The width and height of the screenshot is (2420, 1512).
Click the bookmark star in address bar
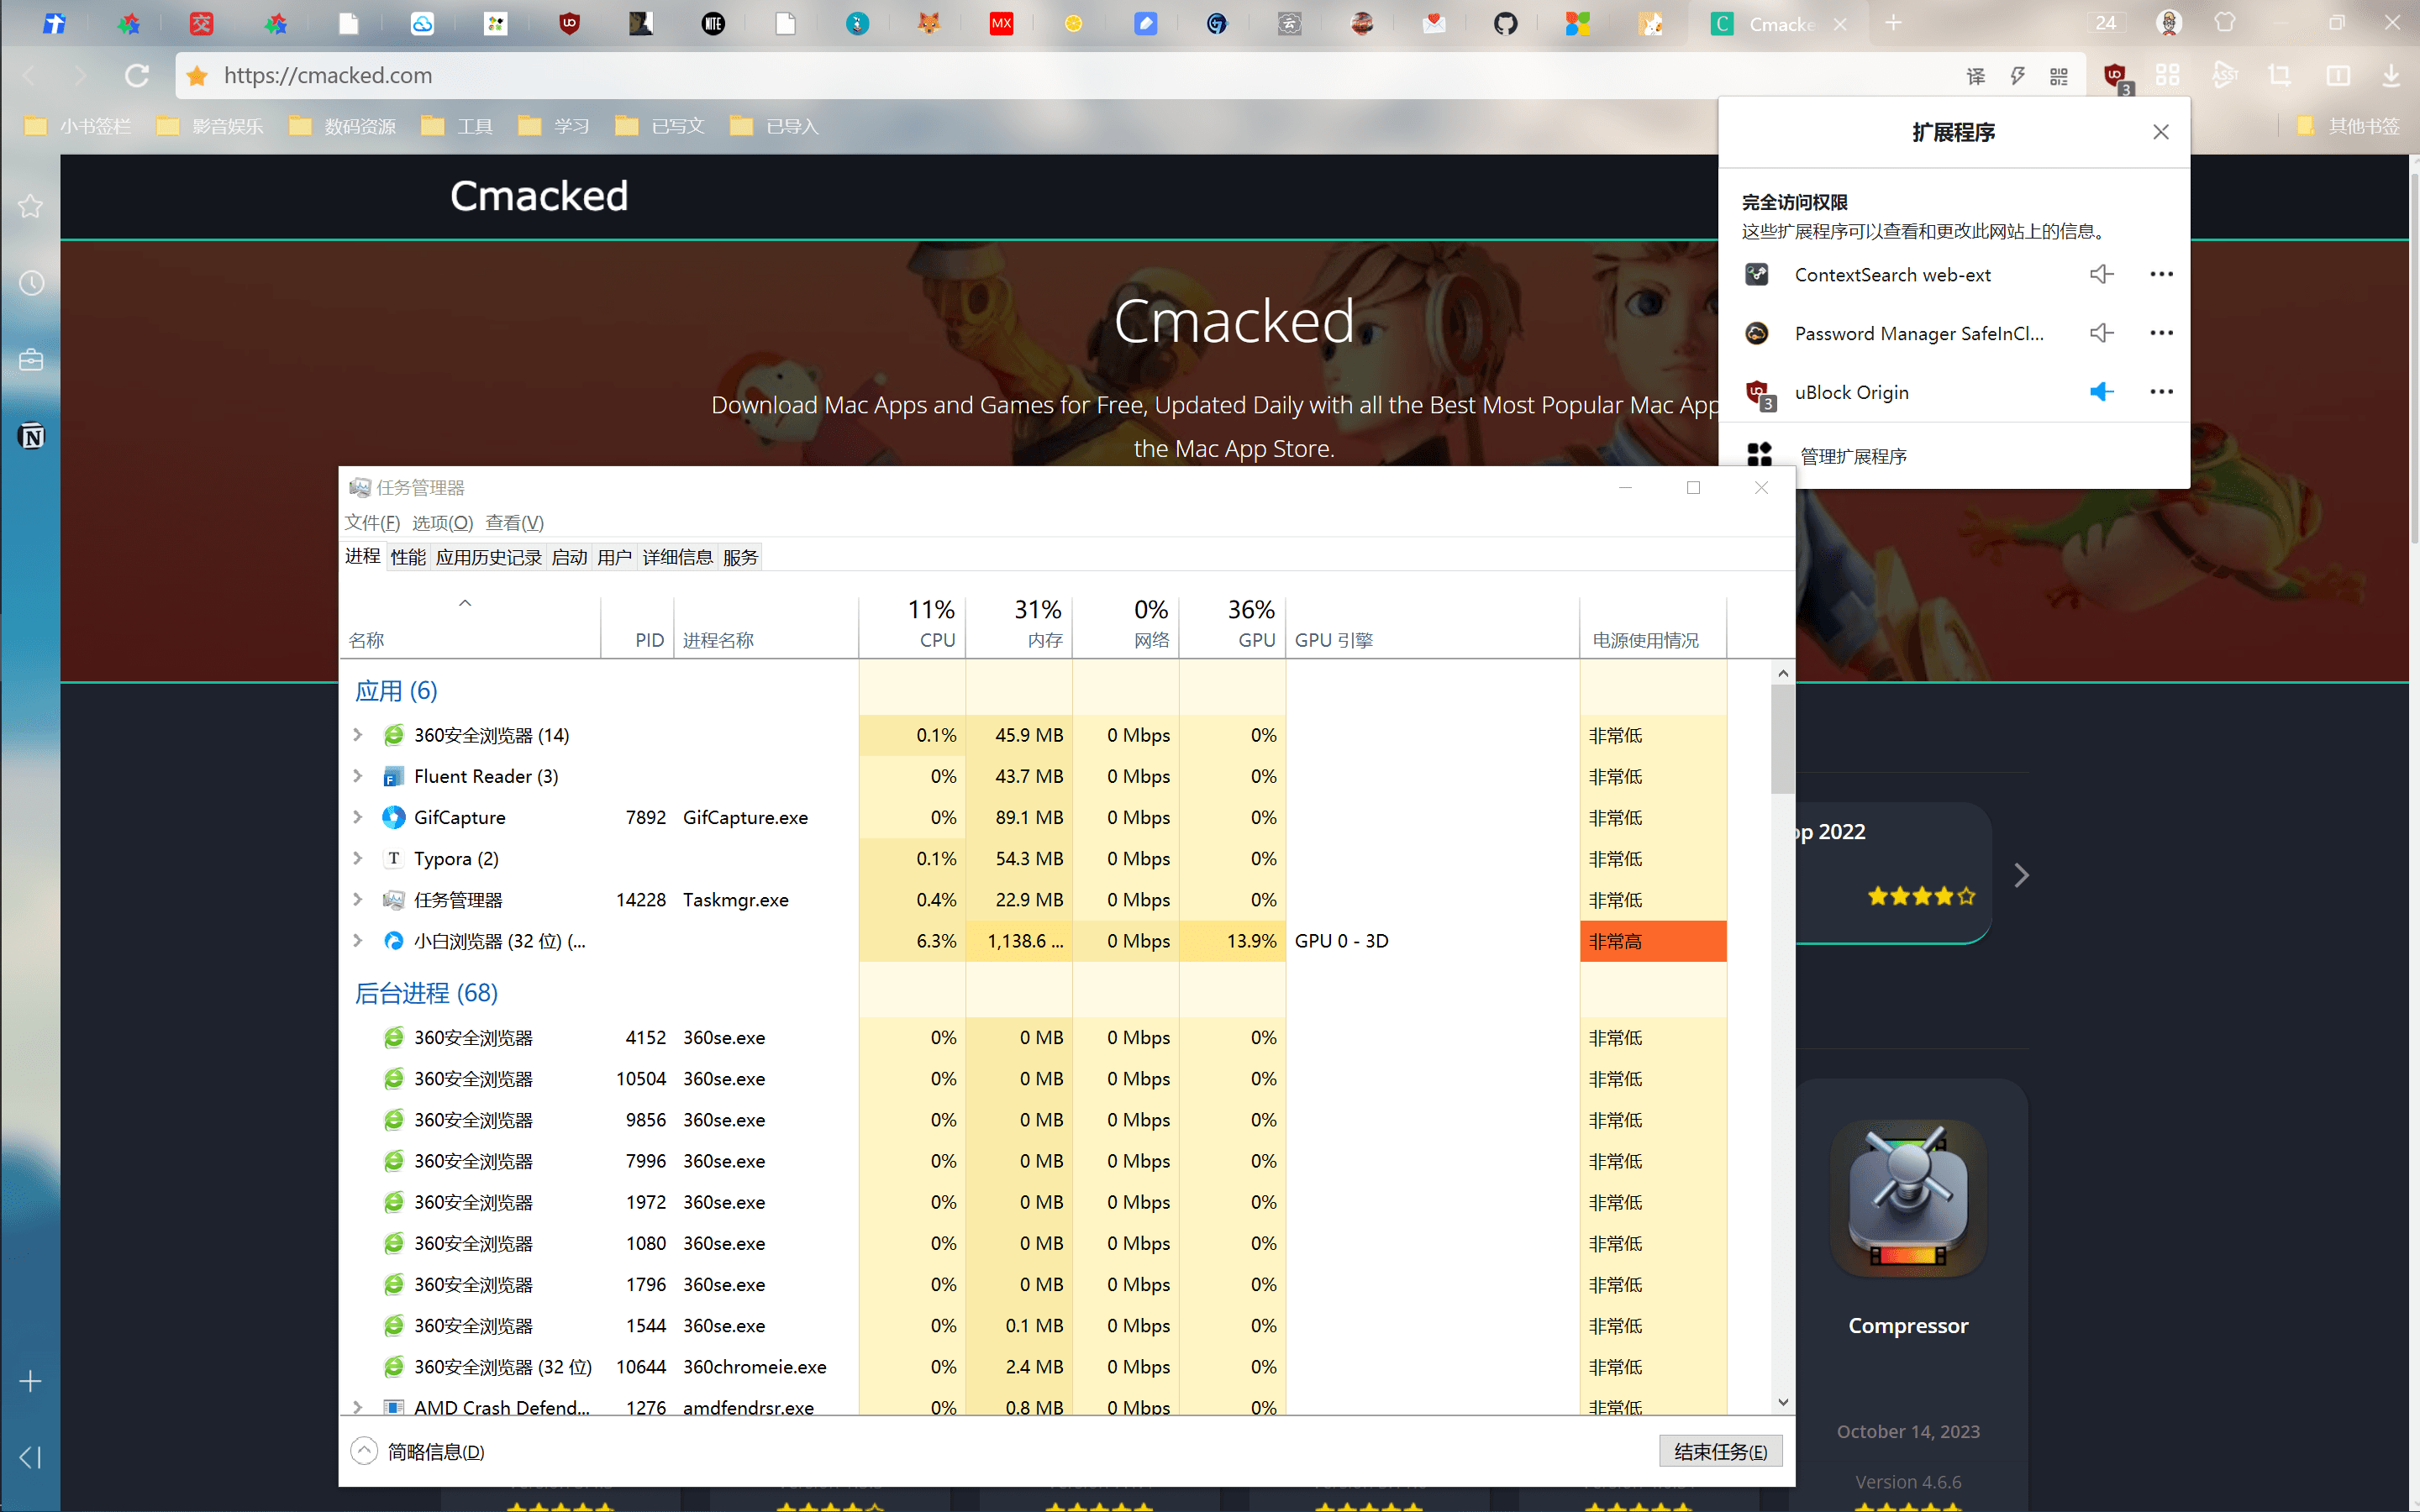197,76
